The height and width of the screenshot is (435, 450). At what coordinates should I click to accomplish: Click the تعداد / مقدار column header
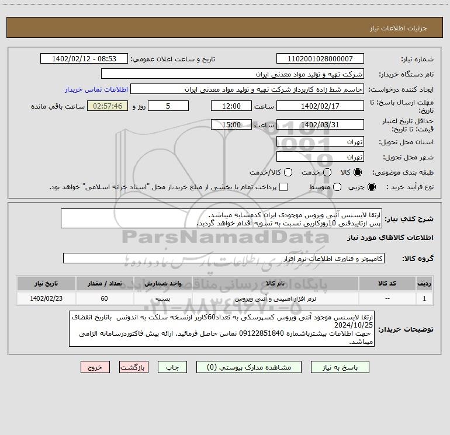coord(105,284)
